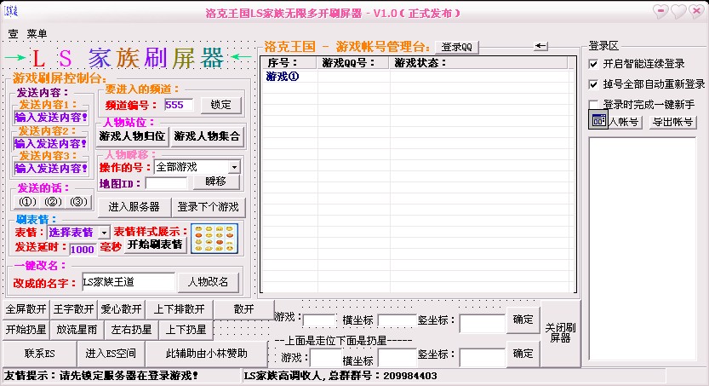Click the (③) send message button
The width and height of the screenshot is (709, 386).
point(78,201)
